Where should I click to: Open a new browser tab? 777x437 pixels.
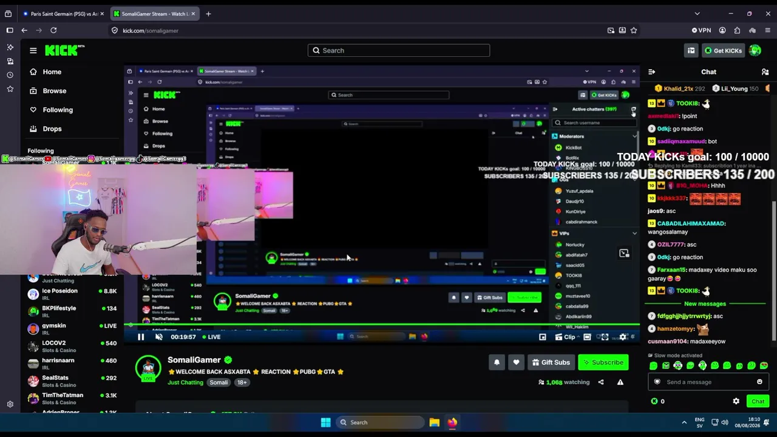[208, 13]
